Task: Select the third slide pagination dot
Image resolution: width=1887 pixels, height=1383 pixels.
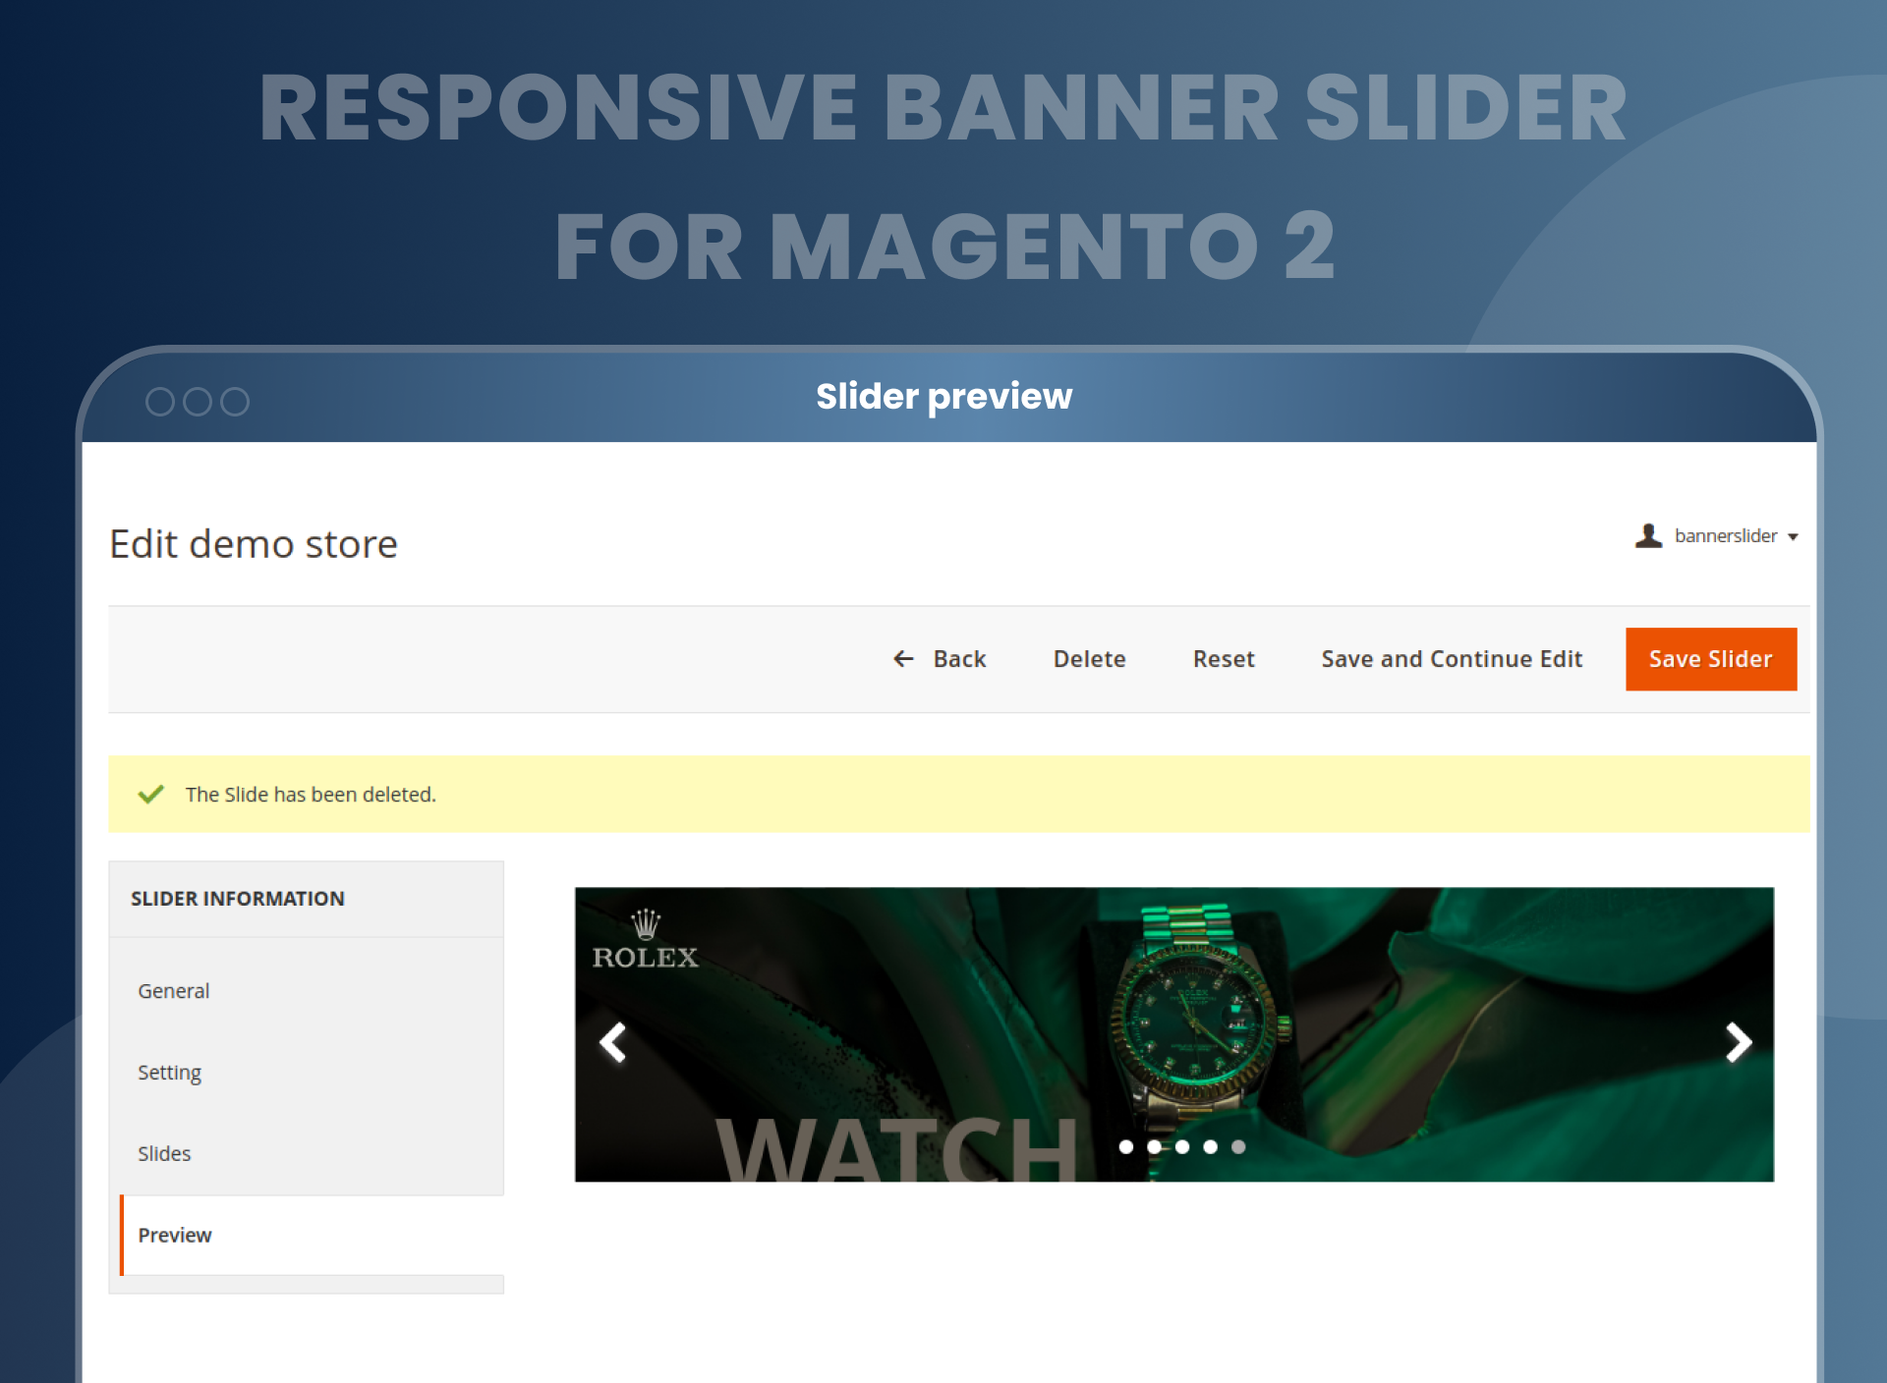Action: 1182,1146
